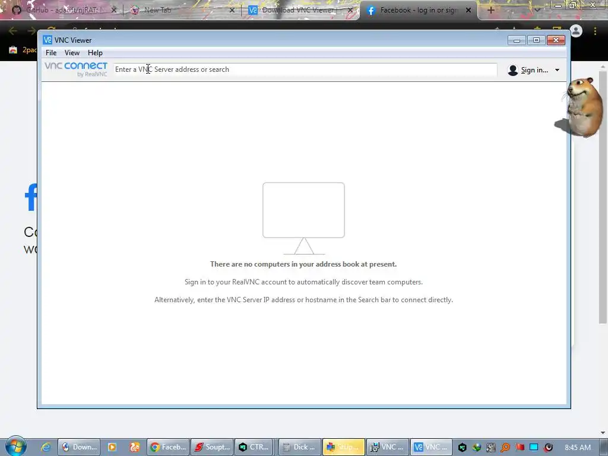
Task: Click the Sign in... label in VNC Viewer
Action: (534, 70)
